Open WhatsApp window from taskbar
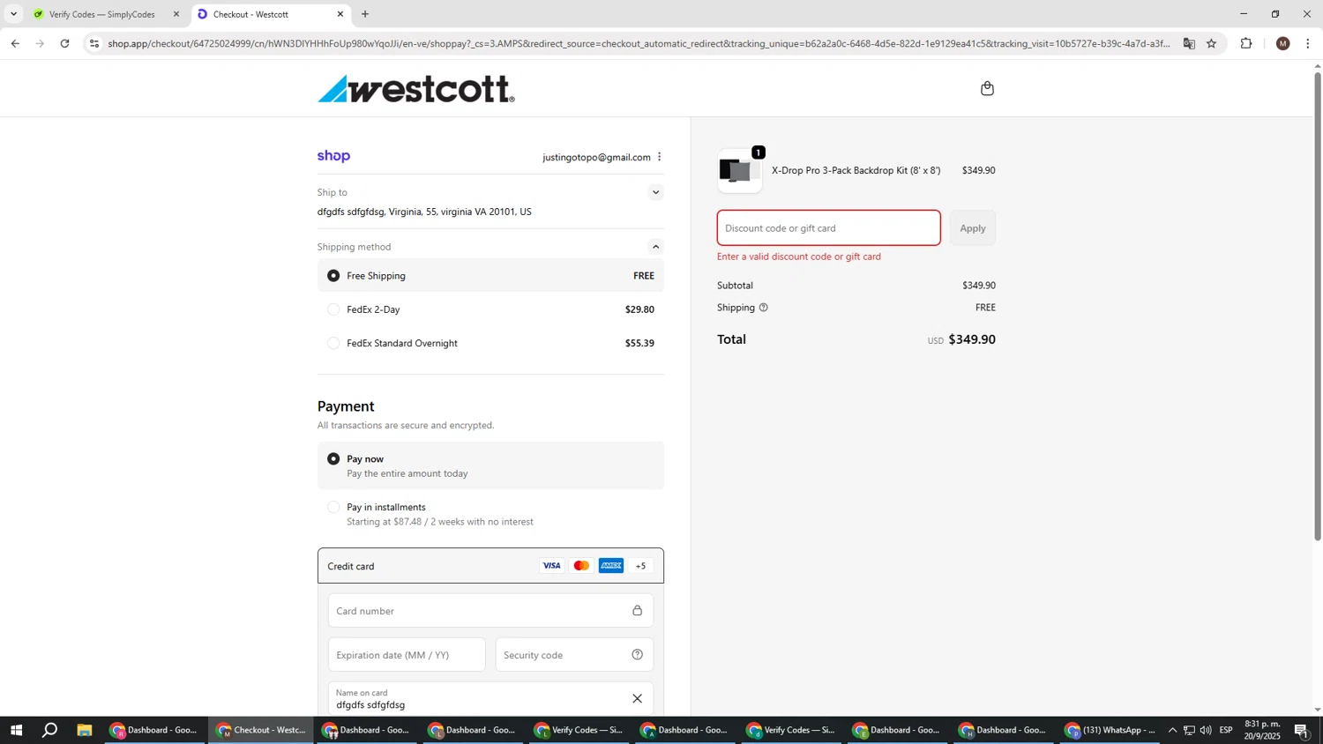 1110,730
